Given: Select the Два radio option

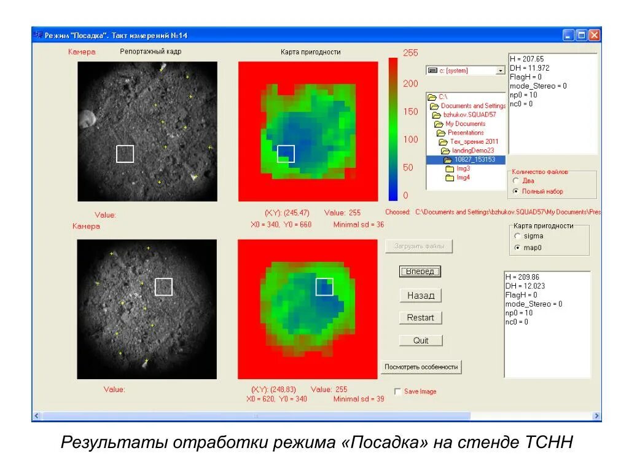Looking at the screenshot, I should (516, 181).
